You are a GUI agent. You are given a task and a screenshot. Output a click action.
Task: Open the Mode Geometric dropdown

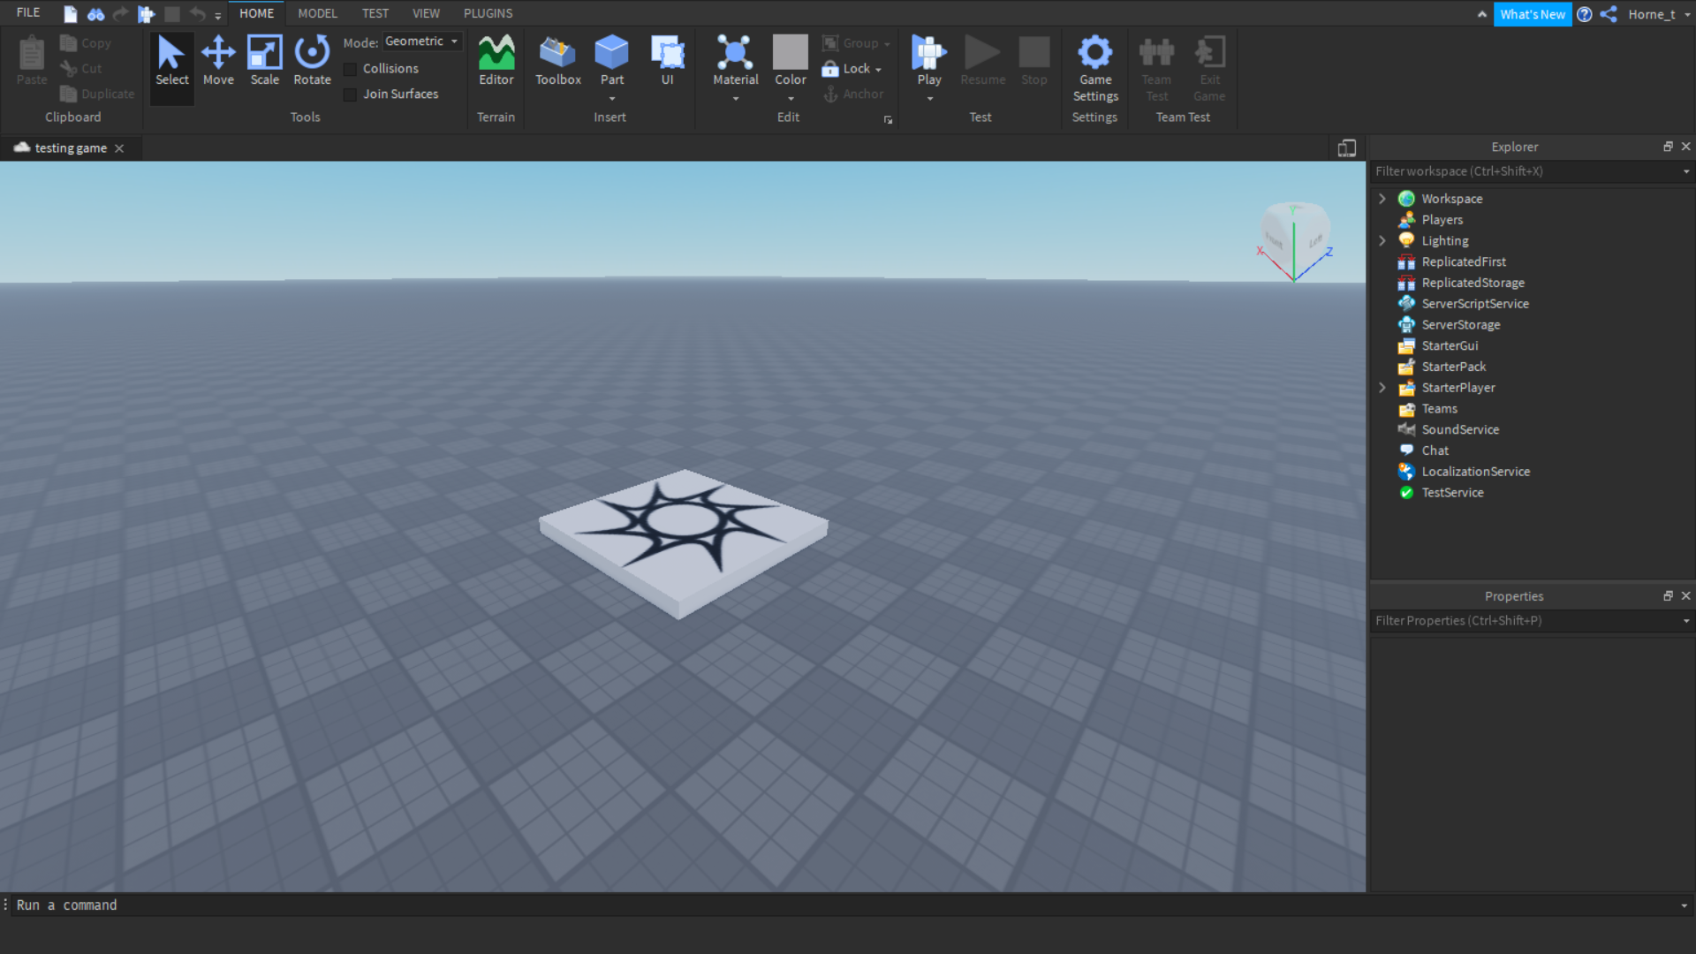click(x=422, y=42)
